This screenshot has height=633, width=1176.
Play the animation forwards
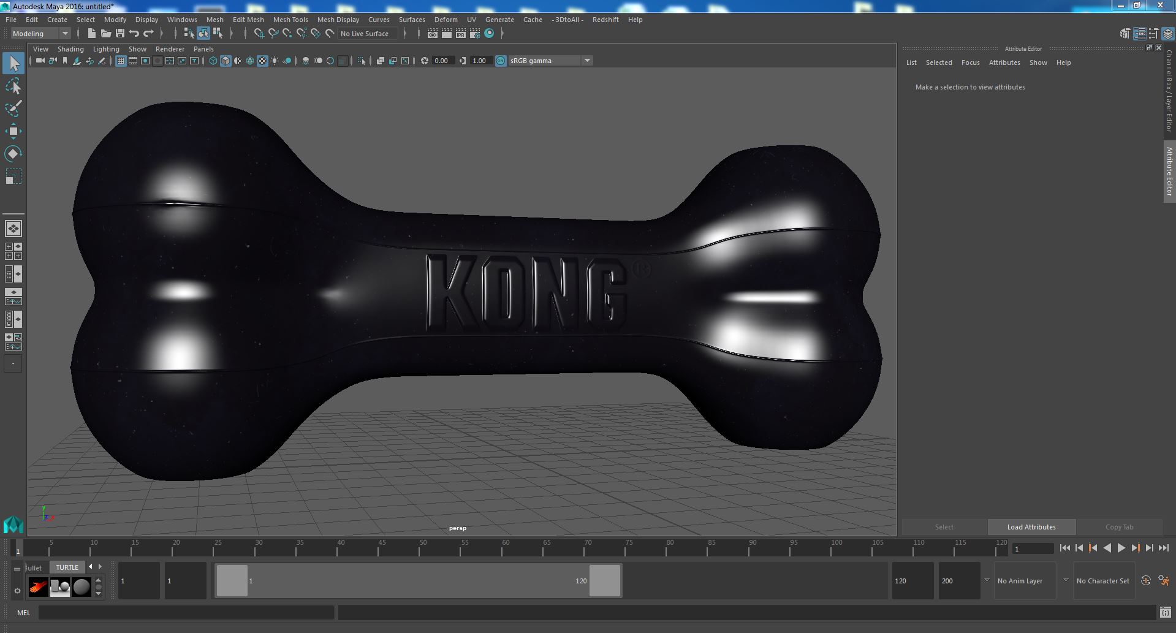point(1121,548)
